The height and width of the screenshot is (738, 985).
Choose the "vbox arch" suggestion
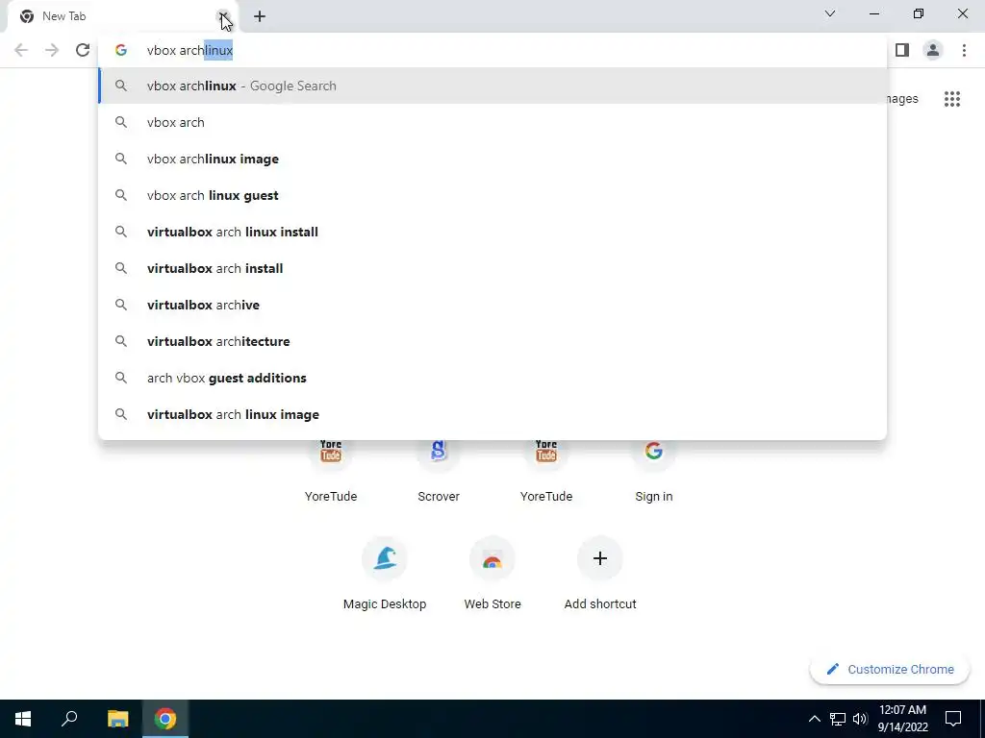coord(492,122)
